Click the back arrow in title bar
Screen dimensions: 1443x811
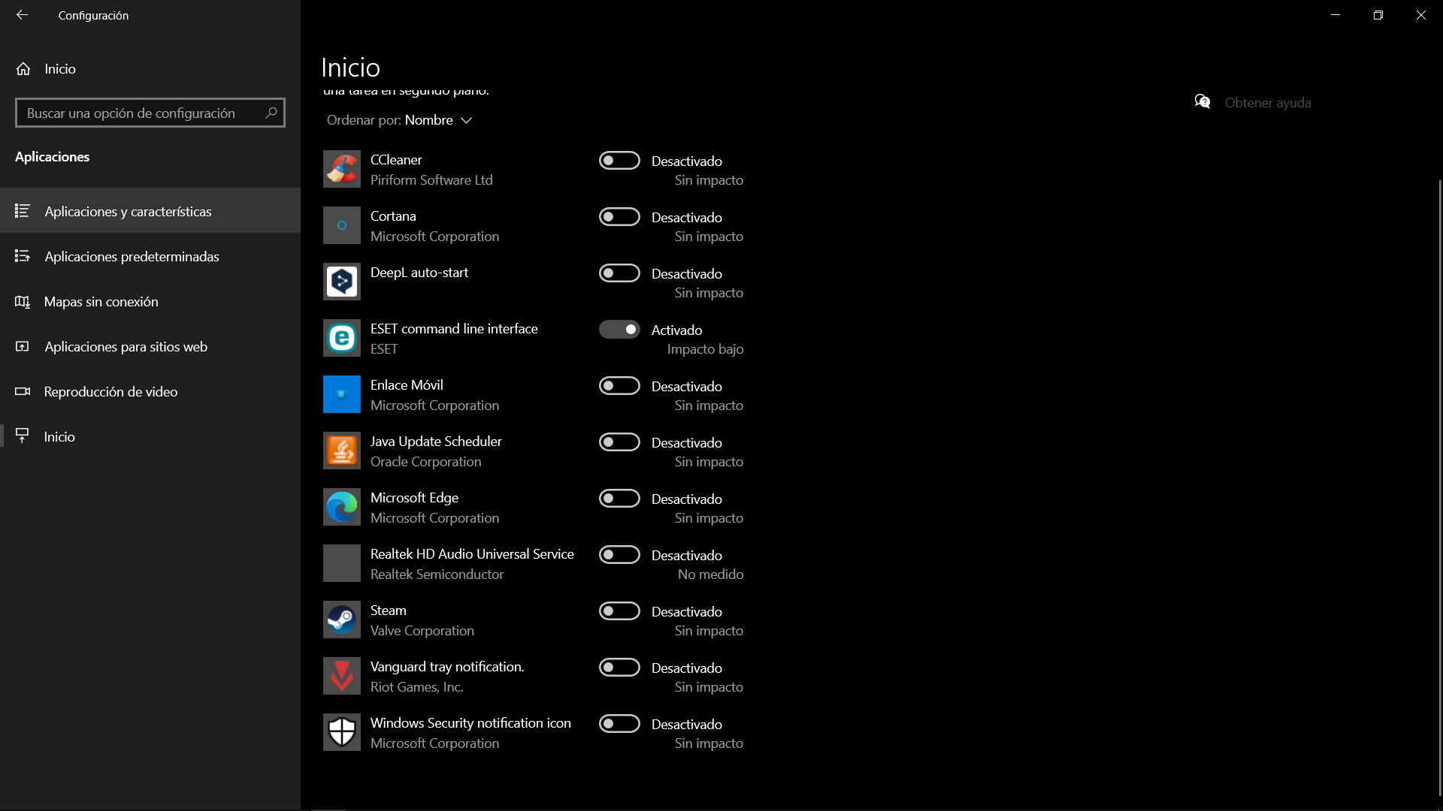pyautogui.click(x=22, y=15)
